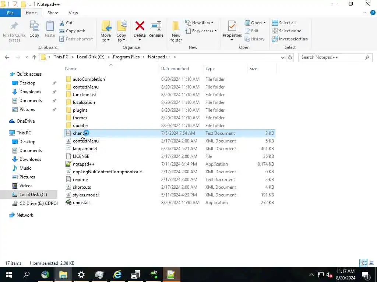The height and width of the screenshot is (282, 377).
Task: Open the File menu tab
Action: tap(10, 13)
